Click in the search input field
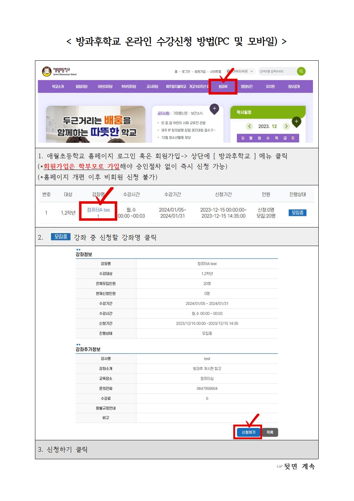The height and width of the screenshot is (501, 354). pos(277,71)
